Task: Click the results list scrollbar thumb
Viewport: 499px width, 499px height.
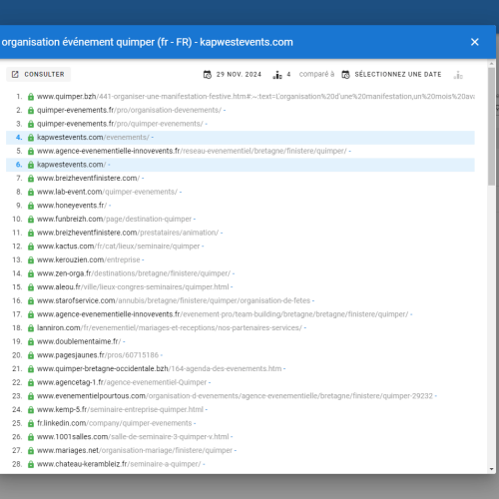Action: point(491,127)
